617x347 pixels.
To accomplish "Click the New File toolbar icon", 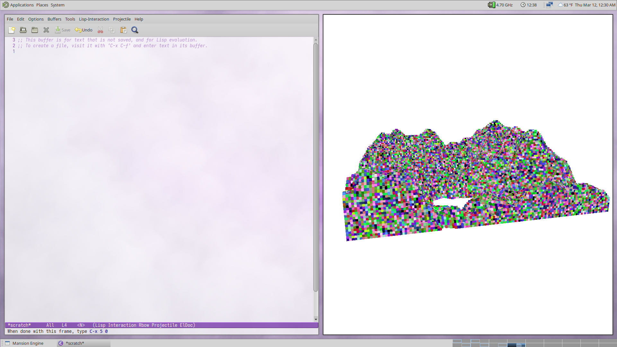I will coord(12,30).
